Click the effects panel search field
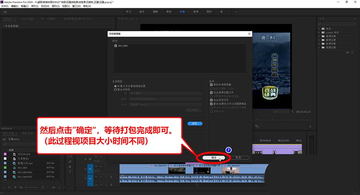The height and width of the screenshot is (195, 360). click(337, 24)
